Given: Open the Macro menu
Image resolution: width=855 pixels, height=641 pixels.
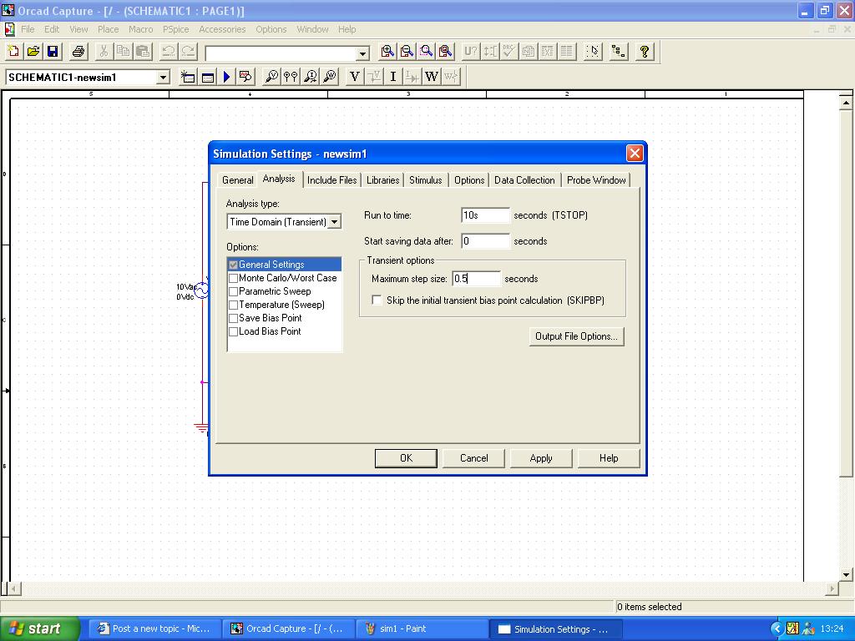Looking at the screenshot, I should [x=140, y=29].
